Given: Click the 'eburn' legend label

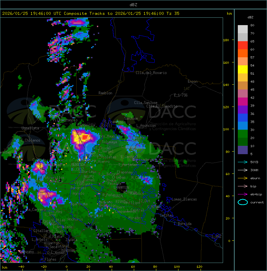Looking at the screenshot, I should (x=255, y=178).
